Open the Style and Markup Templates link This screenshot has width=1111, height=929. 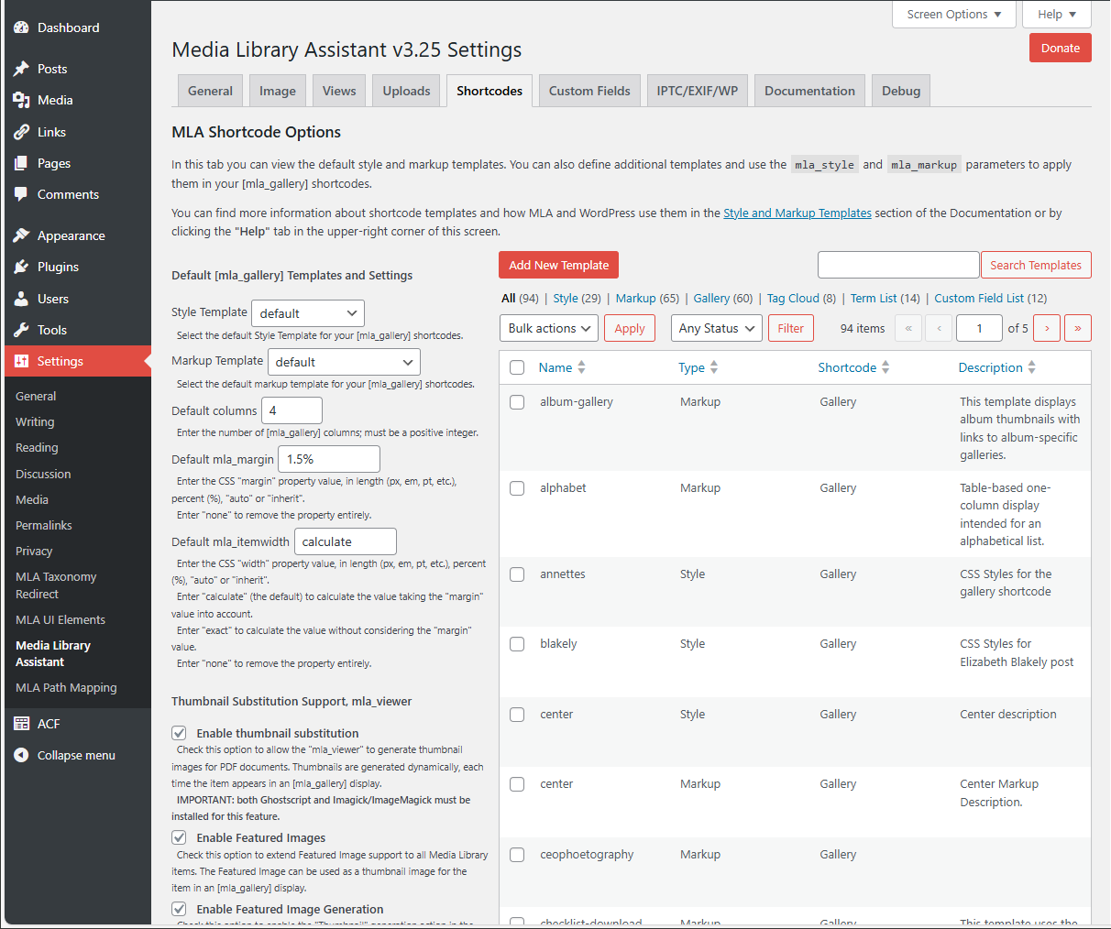click(797, 212)
